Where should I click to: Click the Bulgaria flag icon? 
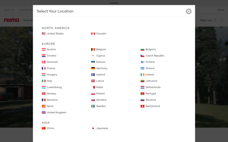(142, 49)
